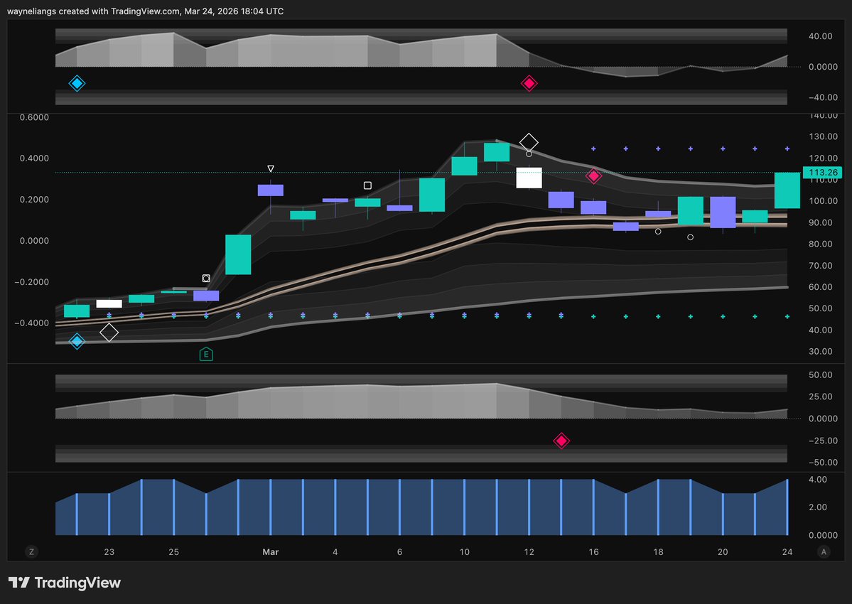Image resolution: width=852 pixels, height=604 pixels.
Task: Click the '−40.00' value on the top pane scale
Action: pyautogui.click(x=823, y=98)
